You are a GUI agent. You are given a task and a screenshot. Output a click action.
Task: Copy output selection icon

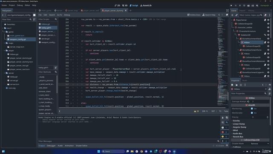[x=227, y=118]
